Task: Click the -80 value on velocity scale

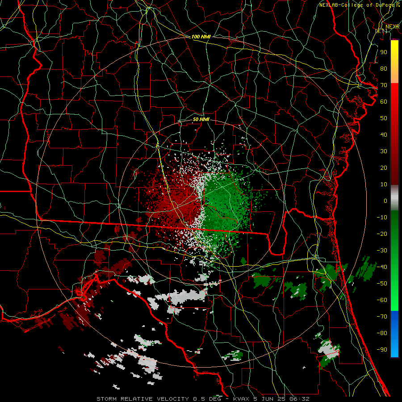Action: point(382,333)
